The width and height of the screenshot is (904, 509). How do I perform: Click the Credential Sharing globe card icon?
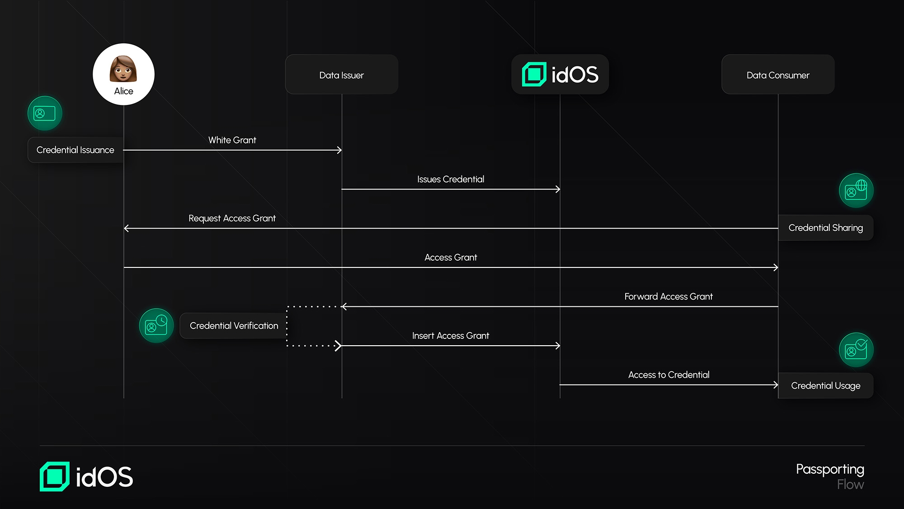(x=856, y=190)
